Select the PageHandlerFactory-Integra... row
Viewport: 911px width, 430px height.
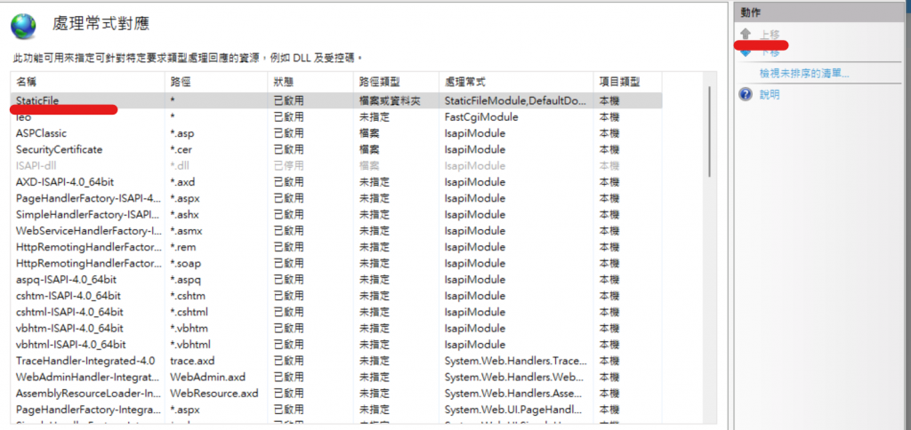click(x=336, y=410)
